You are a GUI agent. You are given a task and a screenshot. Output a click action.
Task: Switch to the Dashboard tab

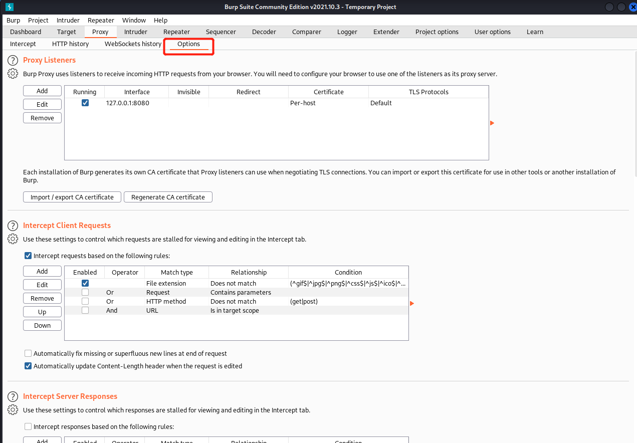[x=26, y=32]
